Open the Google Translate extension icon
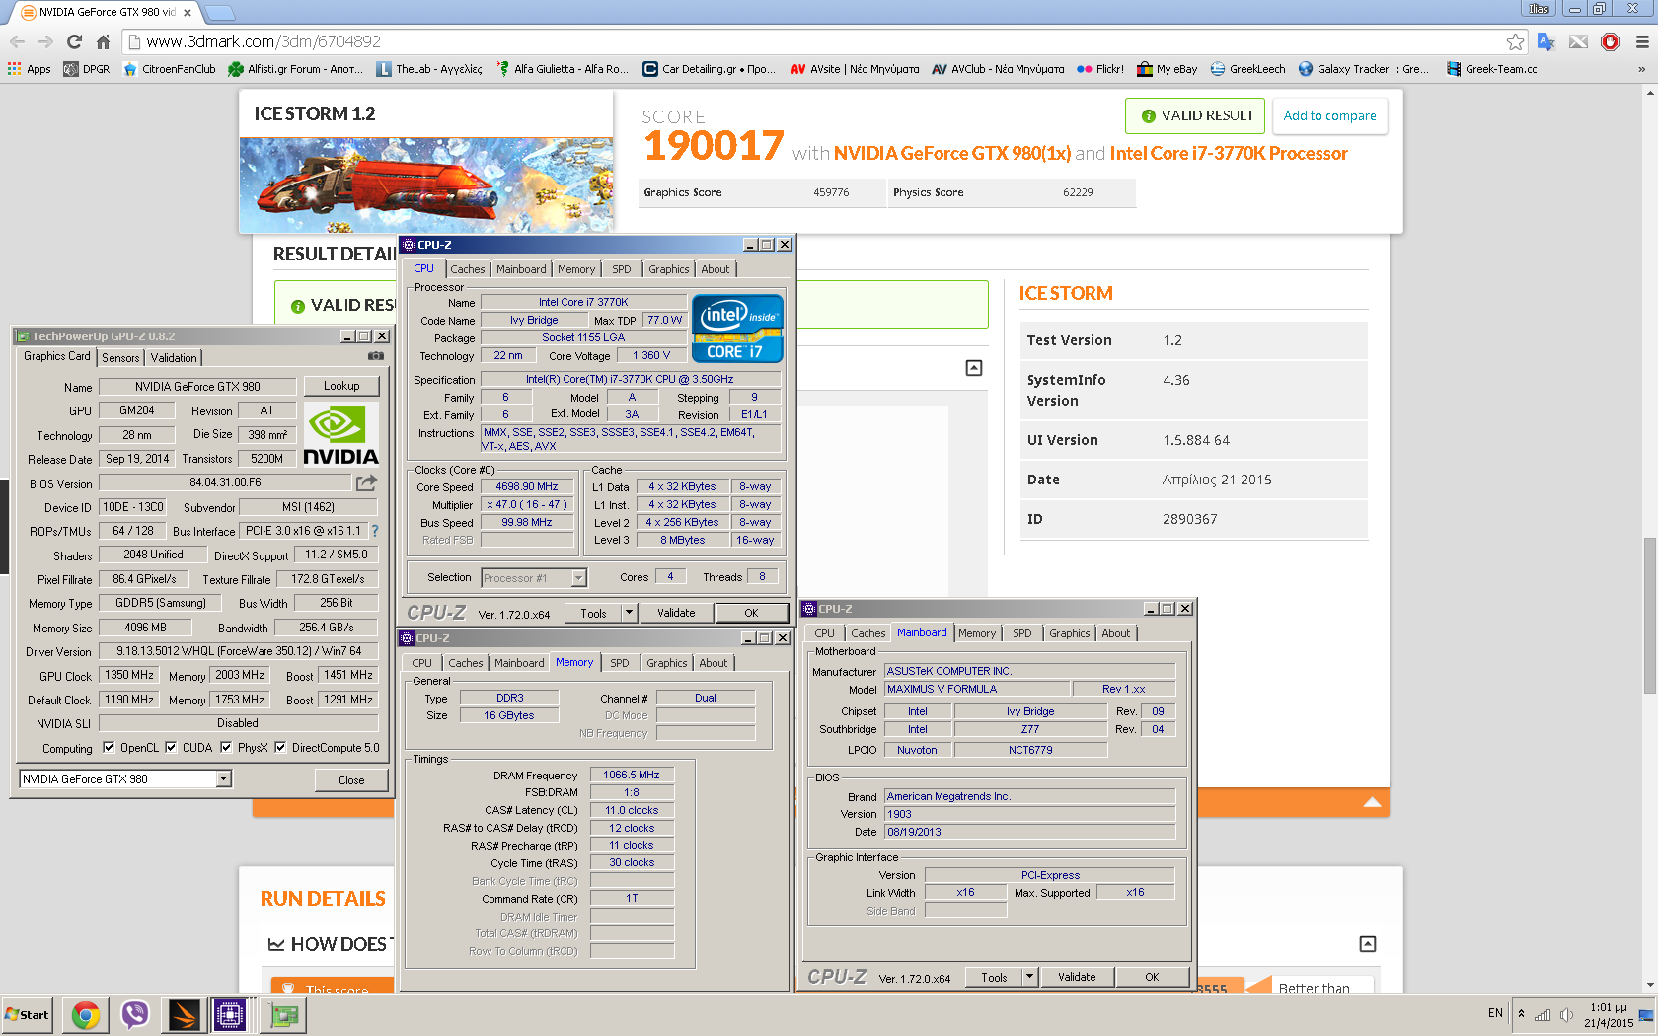 [x=1545, y=41]
